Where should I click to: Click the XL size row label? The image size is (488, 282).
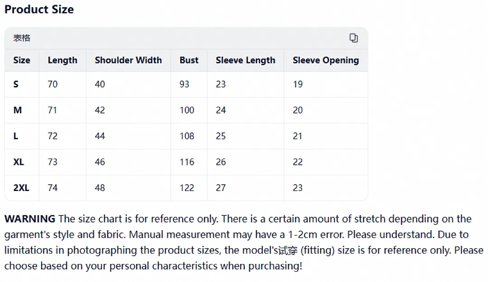pyautogui.click(x=19, y=162)
